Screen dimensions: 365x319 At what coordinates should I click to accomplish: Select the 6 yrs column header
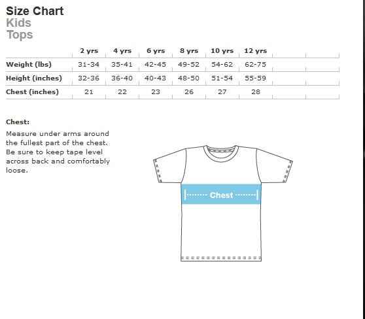156,51
